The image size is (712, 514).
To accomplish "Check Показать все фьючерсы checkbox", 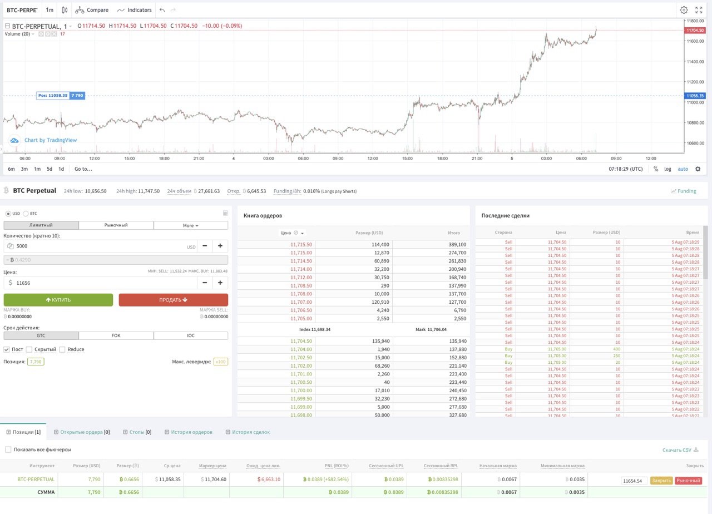I will click(x=8, y=449).
